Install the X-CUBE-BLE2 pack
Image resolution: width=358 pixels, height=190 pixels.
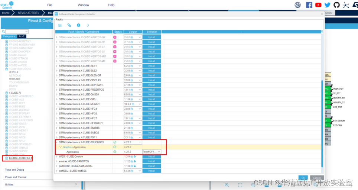click(152, 71)
